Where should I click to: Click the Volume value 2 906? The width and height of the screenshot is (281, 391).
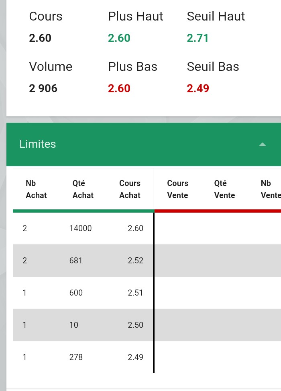pyautogui.click(x=43, y=89)
